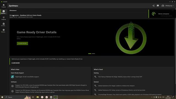Open the LEARN MORE link below banner

(16, 63)
